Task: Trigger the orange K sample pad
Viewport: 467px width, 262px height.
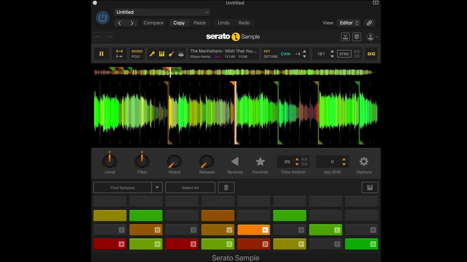Action: (x=254, y=230)
